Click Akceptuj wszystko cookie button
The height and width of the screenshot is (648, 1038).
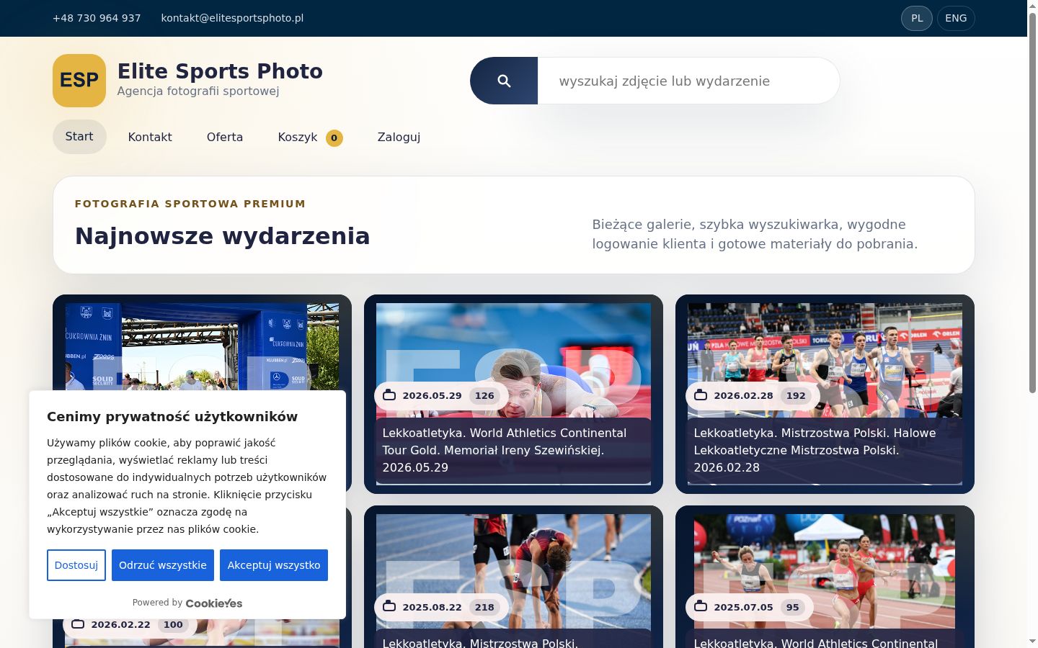[x=274, y=565]
